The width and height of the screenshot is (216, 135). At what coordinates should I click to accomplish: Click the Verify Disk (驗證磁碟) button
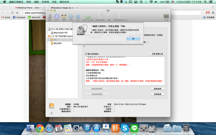pyautogui.click(x=158, y=89)
